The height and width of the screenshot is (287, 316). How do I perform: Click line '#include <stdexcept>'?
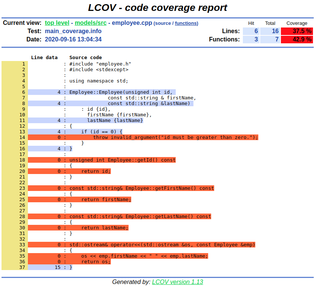pos(99,70)
